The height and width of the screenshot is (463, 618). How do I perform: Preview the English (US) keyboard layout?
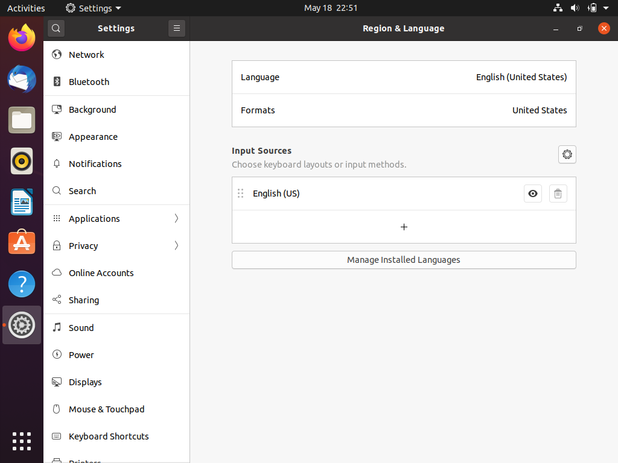coord(533,194)
